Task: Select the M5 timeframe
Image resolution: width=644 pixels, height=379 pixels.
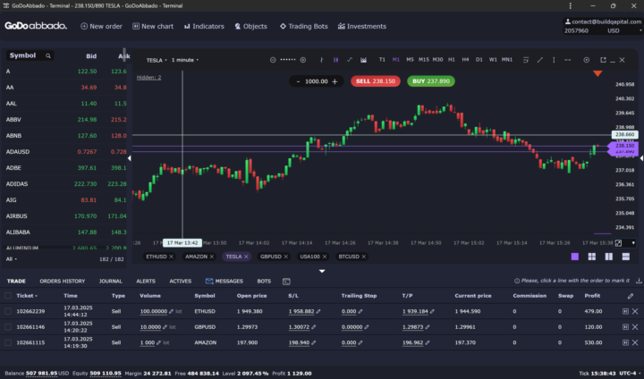Action: (x=410, y=60)
